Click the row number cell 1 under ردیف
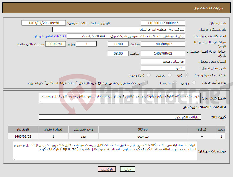Viewport: 233px width, 177px height. pyautogui.click(x=221, y=136)
